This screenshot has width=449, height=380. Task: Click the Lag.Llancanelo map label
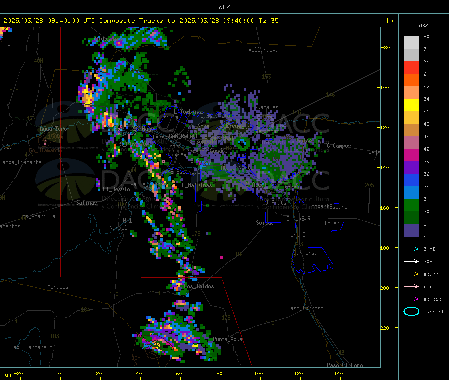[32, 347]
